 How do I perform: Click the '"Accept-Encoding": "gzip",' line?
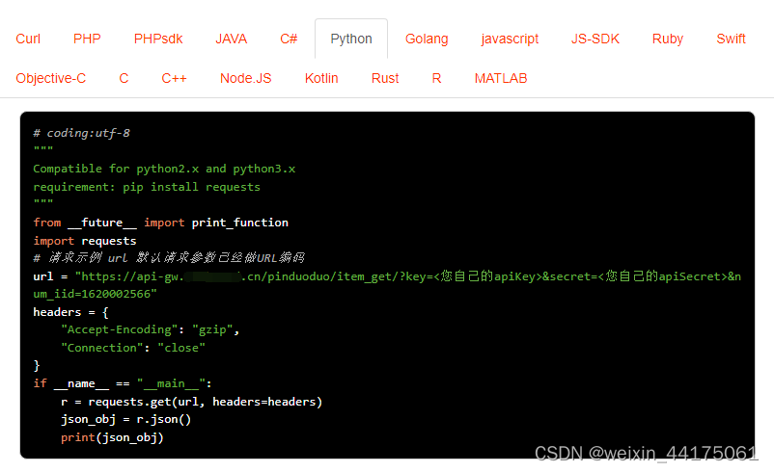pyautogui.click(x=150, y=329)
